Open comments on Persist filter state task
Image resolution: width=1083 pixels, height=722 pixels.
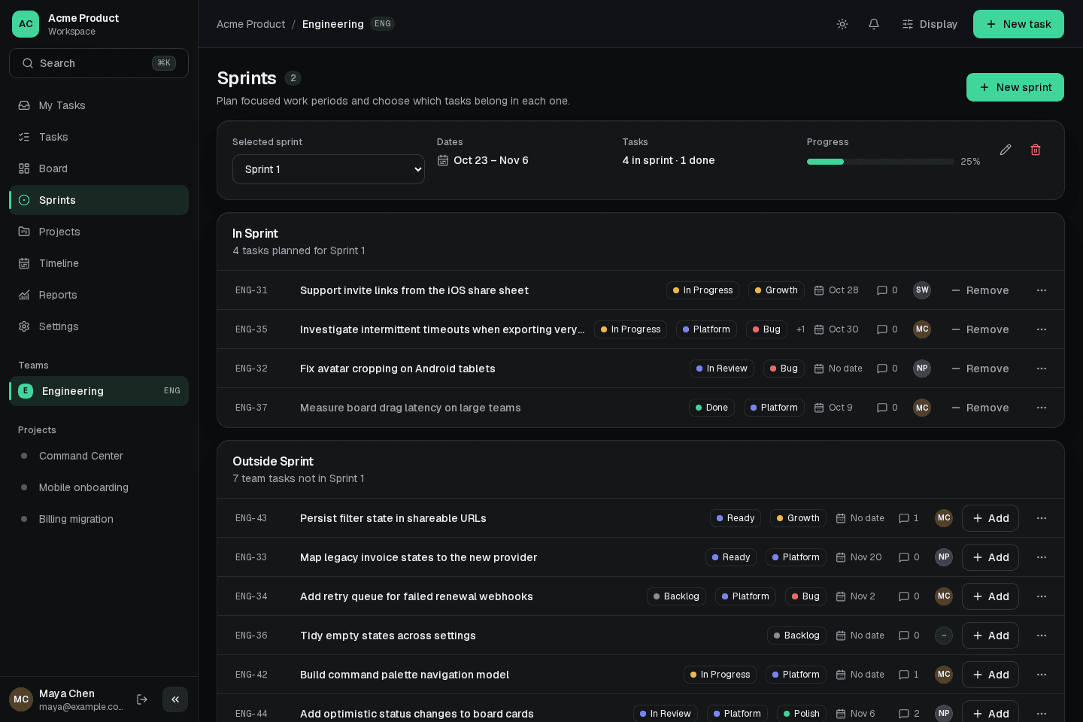tap(909, 518)
